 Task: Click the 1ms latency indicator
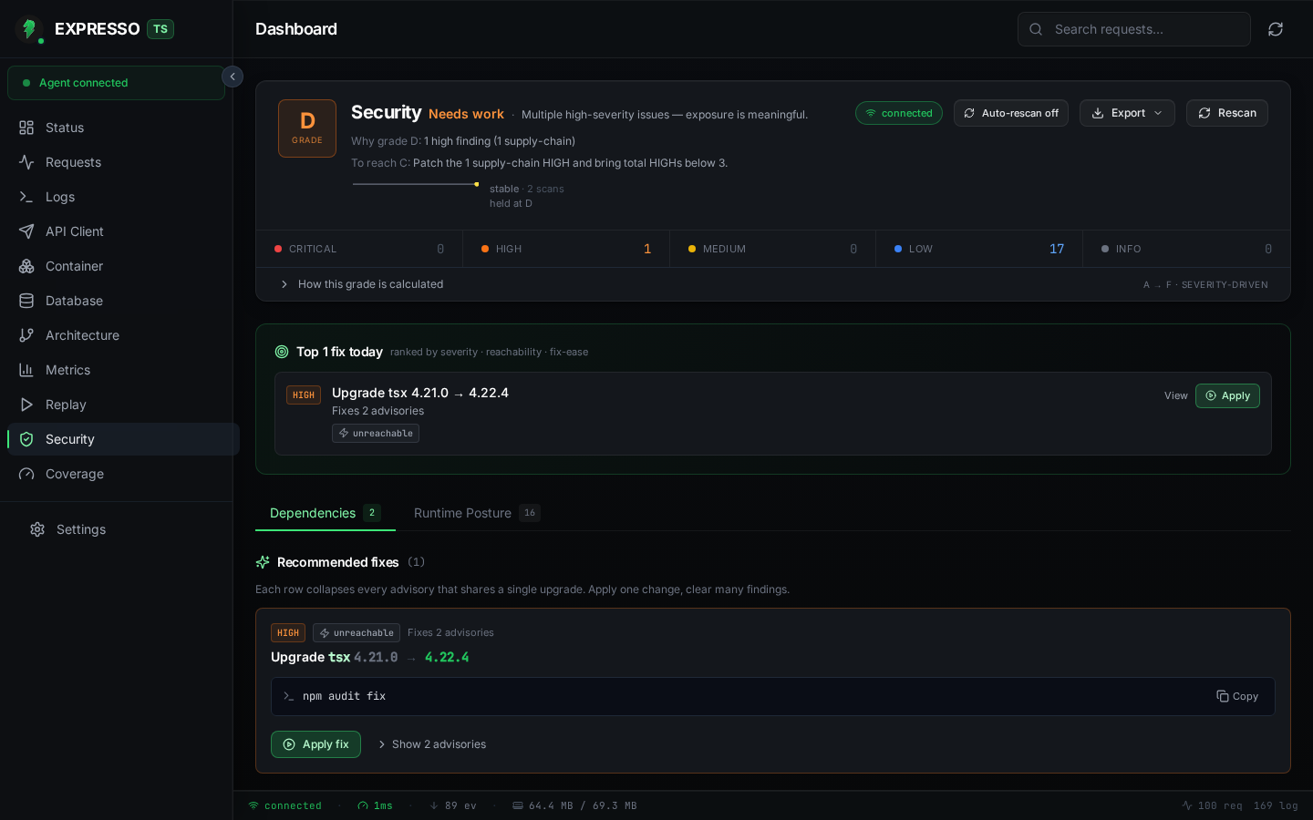375,805
